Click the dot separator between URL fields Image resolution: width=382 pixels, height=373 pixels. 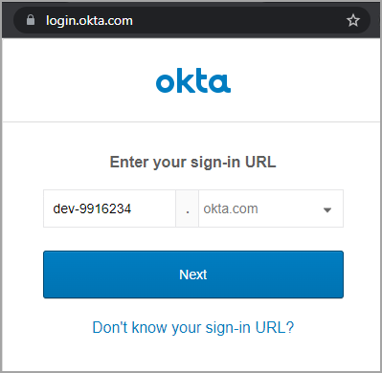click(188, 208)
